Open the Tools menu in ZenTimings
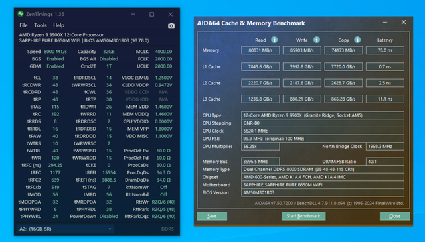The height and width of the screenshot is (242, 425). click(x=41, y=25)
